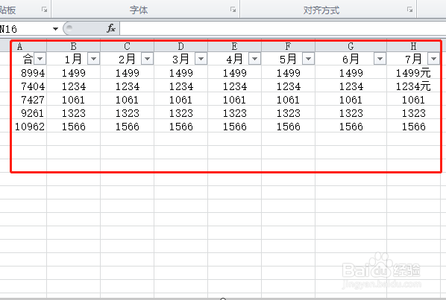This screenshot has width=446, height=300.
Task: Select column F header
Action: pos(289,46)
